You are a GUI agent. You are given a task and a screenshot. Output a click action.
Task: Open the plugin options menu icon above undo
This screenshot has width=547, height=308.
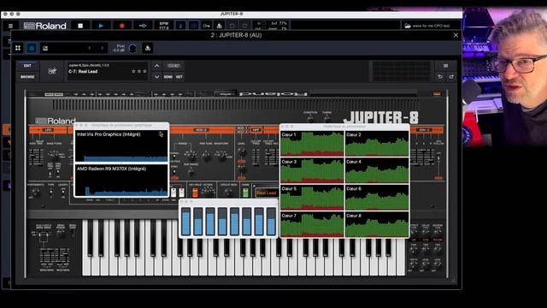(x=445, y=66)
